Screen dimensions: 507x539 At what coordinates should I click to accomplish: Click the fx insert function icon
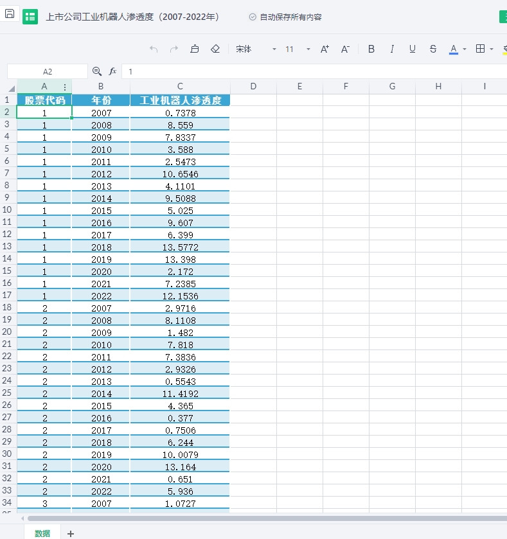coord(112,71)
